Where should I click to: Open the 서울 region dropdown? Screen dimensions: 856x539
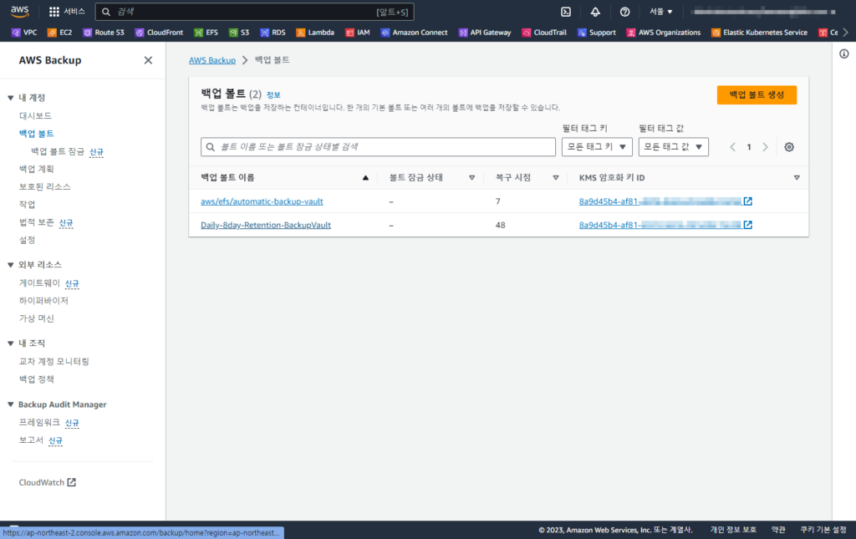tap(660, 12)
